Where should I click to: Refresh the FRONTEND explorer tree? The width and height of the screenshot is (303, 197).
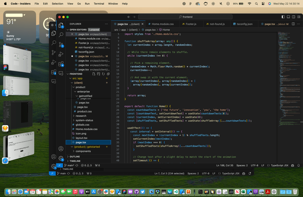103,74
